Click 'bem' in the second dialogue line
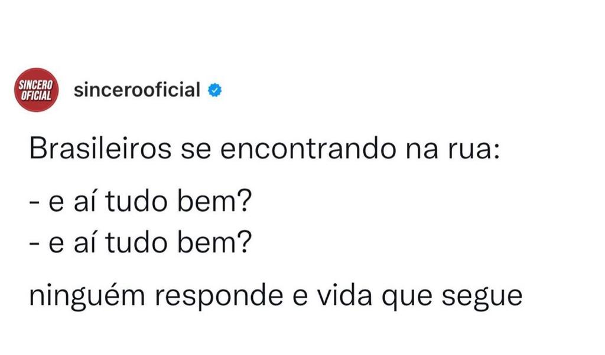605x355 pixels. [207, 242]
